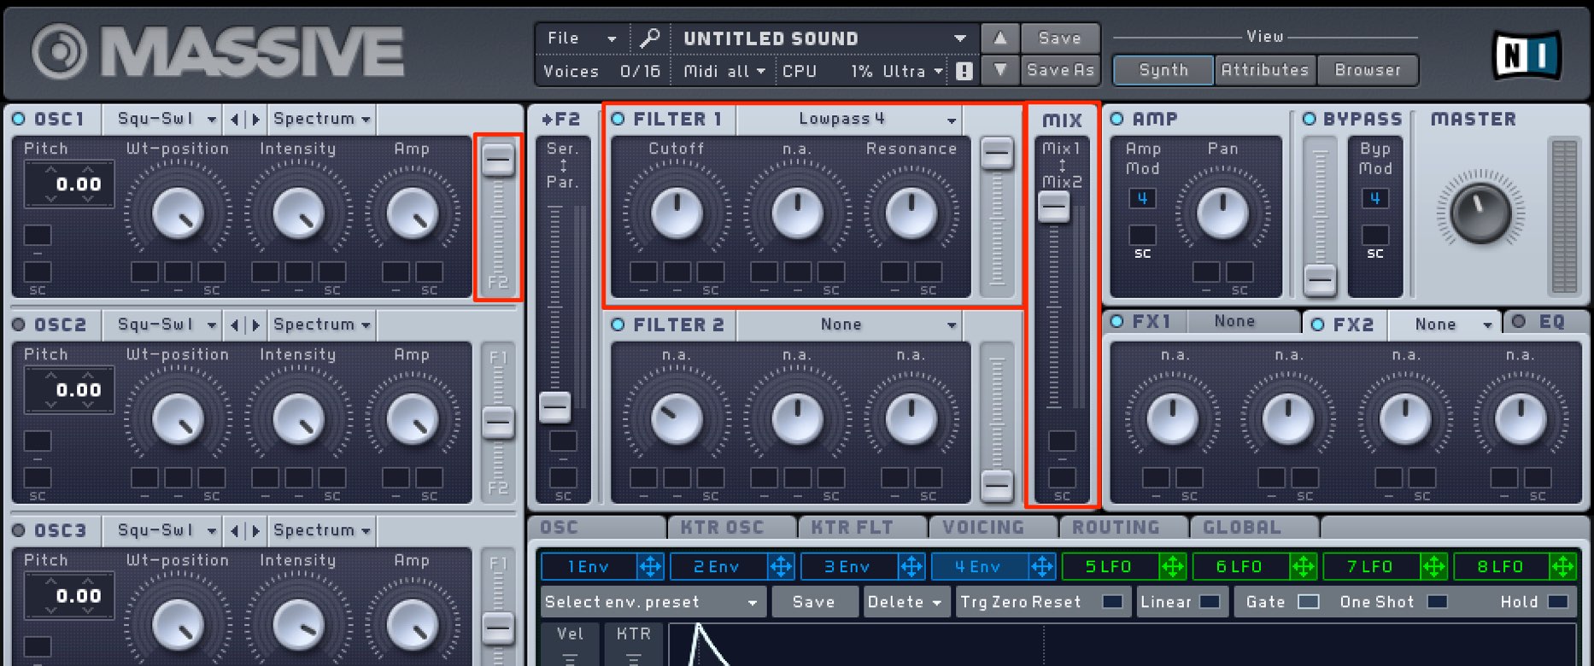Enable the One Shot checkbox
This screenshot has width=1594, height=666.
pyautogui.click(x=1438, y=602)
